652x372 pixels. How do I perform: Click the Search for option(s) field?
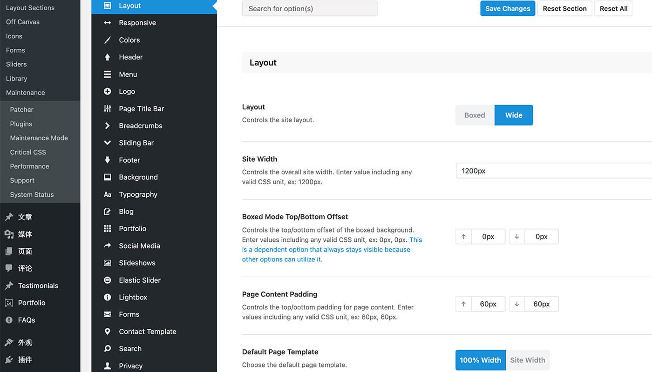pyautogui.click(x=310, y=8)
